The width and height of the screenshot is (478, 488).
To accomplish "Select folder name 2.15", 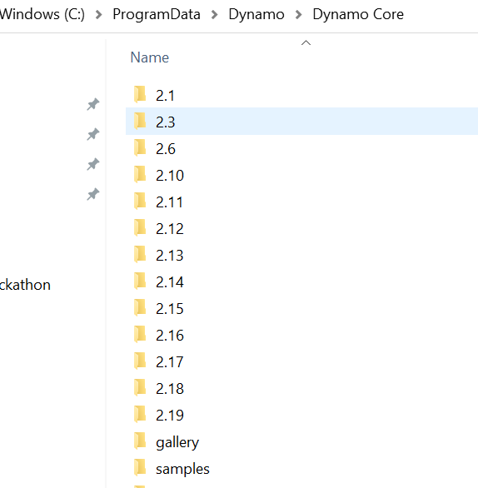I will click(170, 309).
